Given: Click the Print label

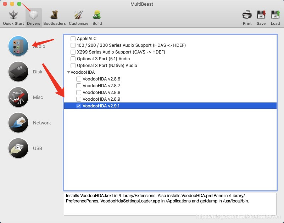Looking at the screenshot, I should coord(247,23).
